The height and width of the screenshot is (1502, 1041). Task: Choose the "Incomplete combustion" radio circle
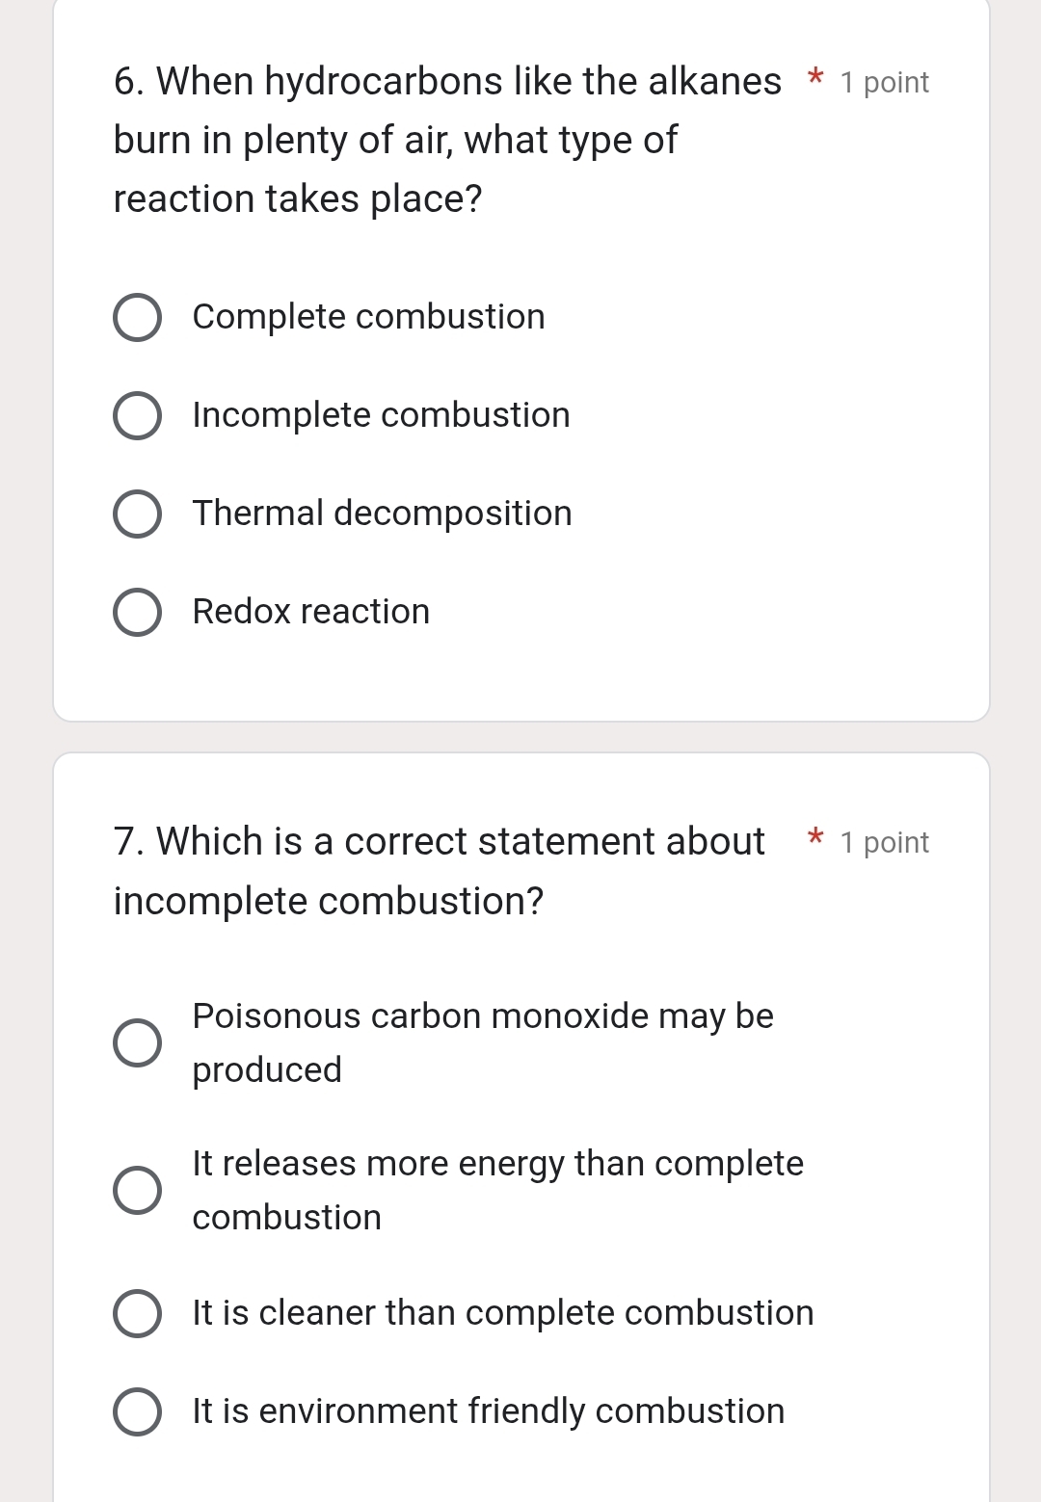coord(138,416)
